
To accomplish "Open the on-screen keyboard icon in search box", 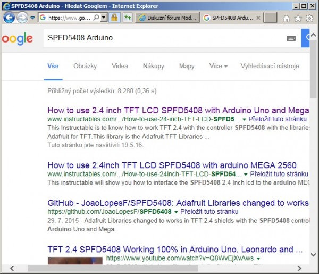I will click(291, 38).
